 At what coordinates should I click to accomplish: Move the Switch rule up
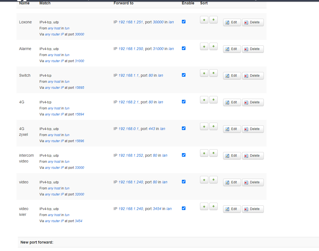point(204,73)
